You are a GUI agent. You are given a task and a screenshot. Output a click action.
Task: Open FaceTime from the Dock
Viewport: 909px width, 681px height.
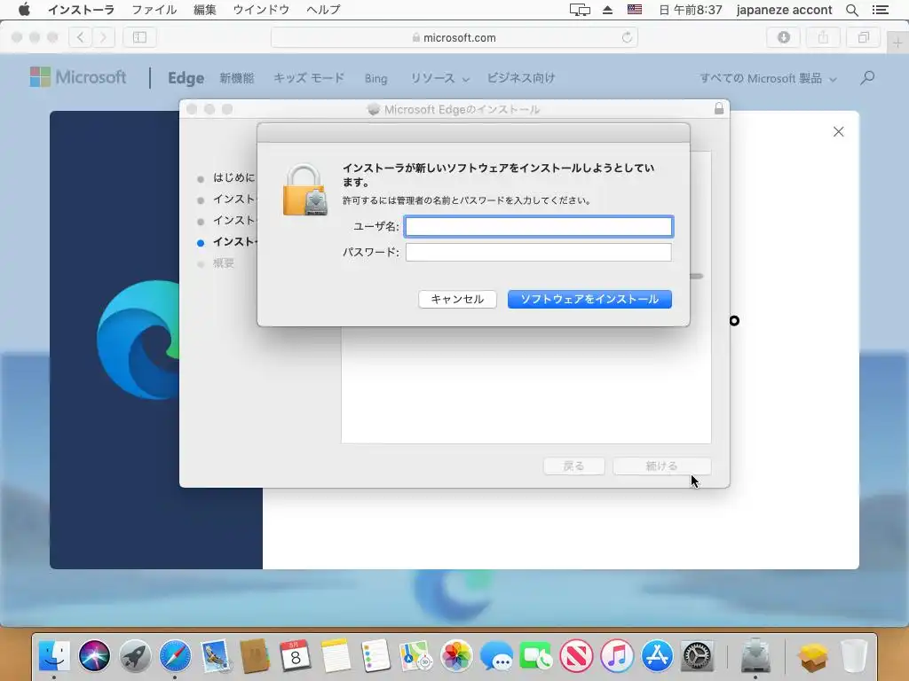pyautogui.click(x=536, y=656)
